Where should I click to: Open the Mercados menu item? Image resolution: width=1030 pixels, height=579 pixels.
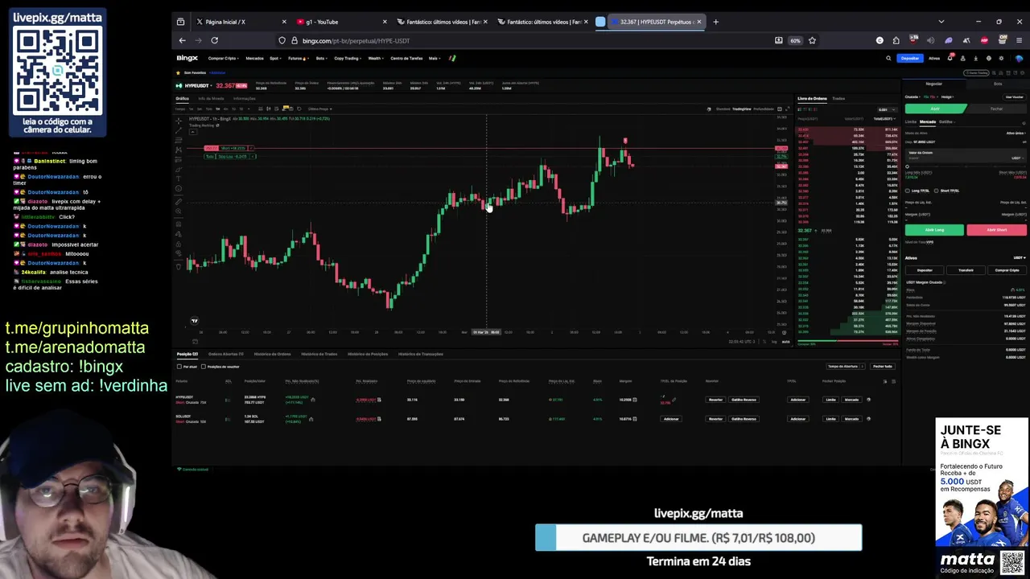(255, 58)
